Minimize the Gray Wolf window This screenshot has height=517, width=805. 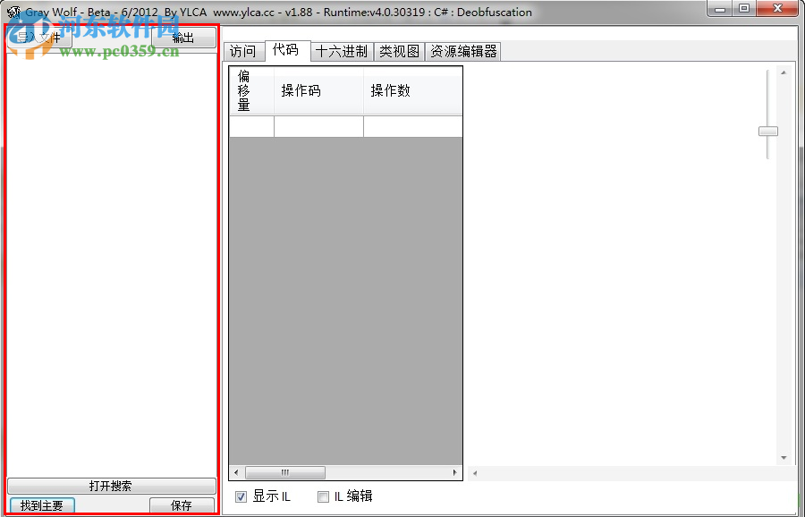click(720, 9)
